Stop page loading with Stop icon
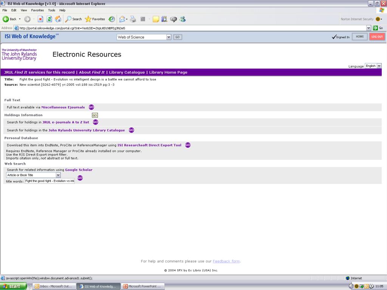The image size is (387, 290). pyautogui.click(x=40, y=19)
